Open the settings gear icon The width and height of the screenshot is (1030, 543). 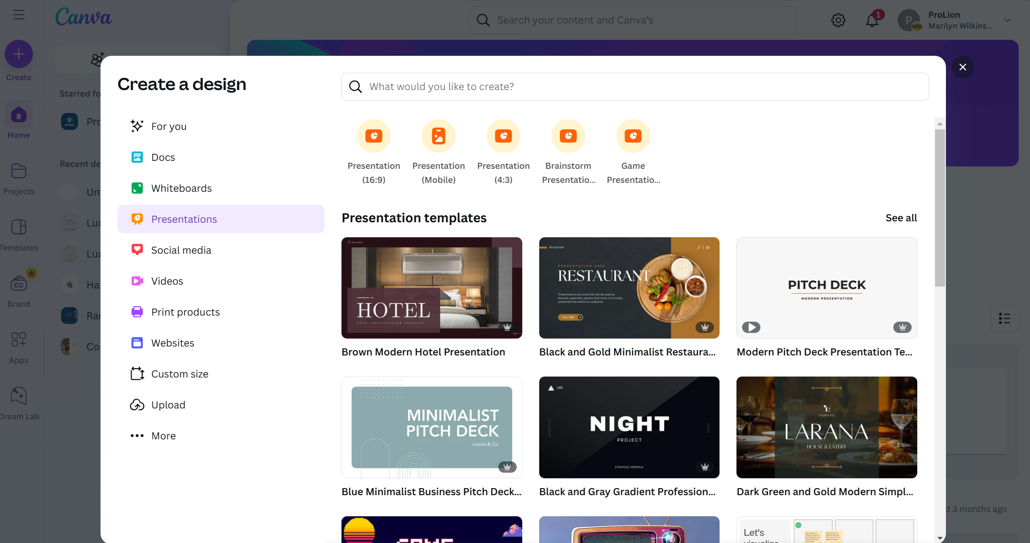click(x=838, y=20)
